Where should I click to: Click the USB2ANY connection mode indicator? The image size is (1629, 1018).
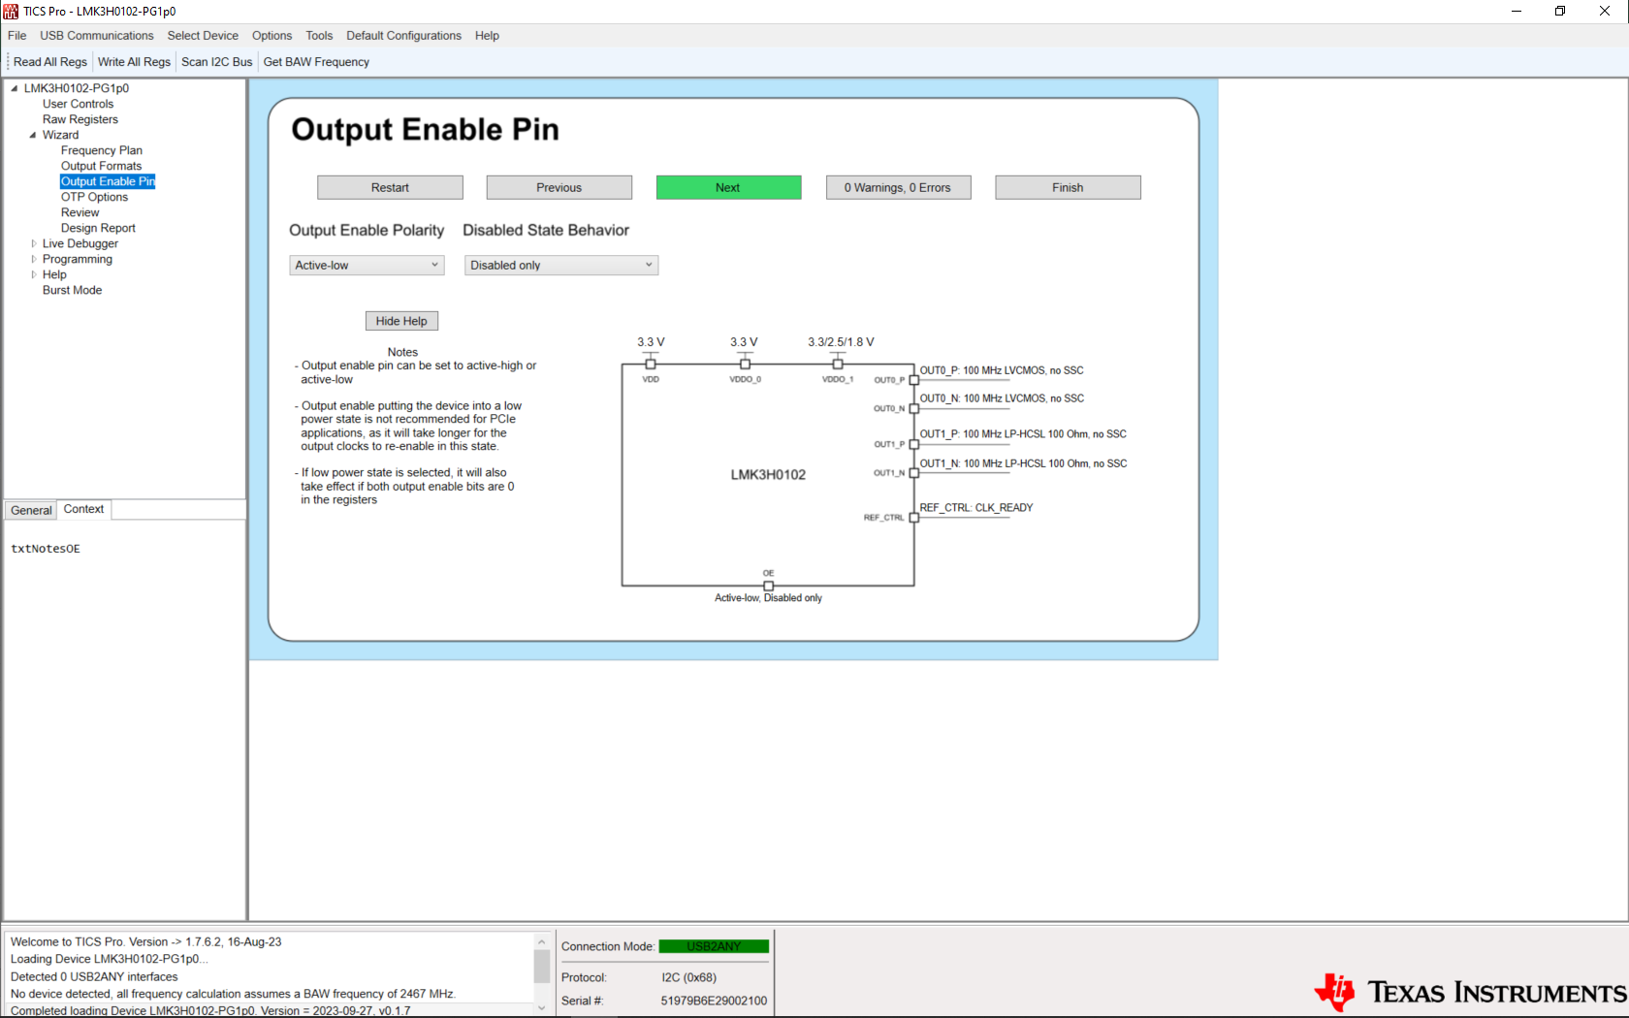coord(714,946)
